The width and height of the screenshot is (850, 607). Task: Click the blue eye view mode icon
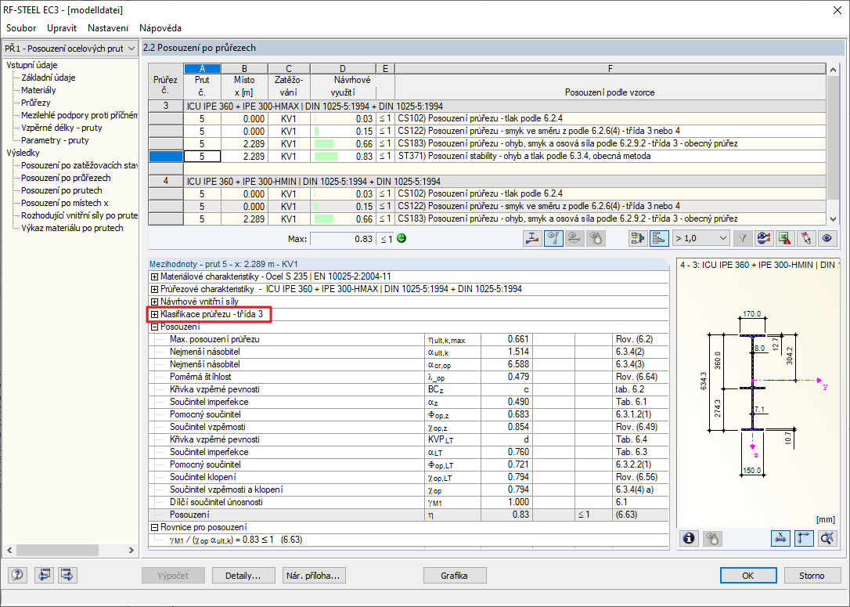point(827,238)
